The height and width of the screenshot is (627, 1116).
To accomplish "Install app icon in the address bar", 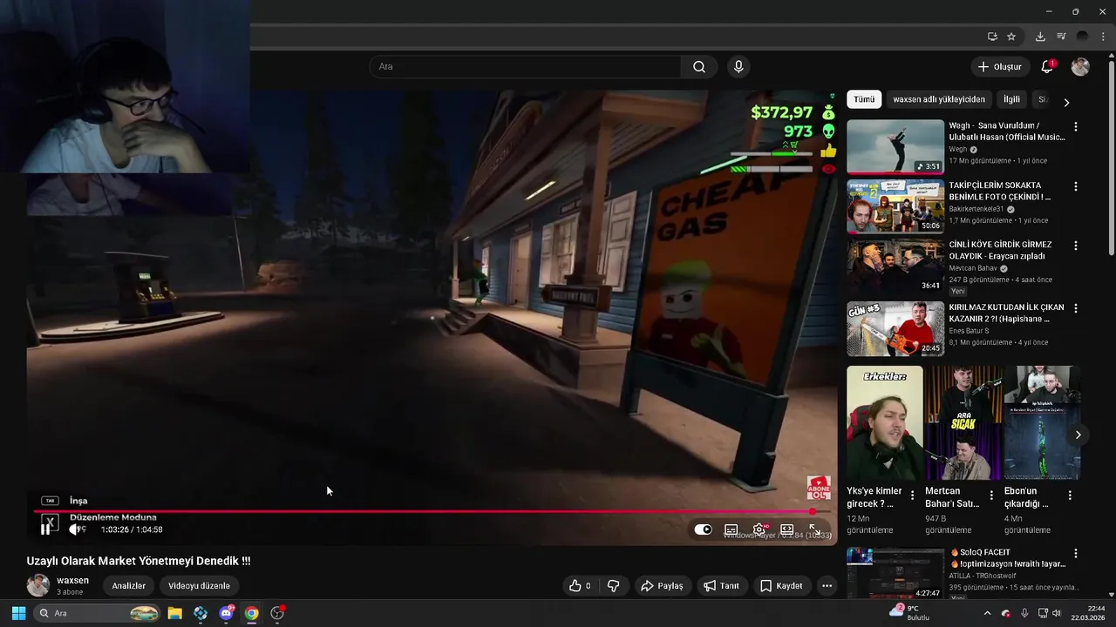I will pyautogui.click(x=992, y=37).
